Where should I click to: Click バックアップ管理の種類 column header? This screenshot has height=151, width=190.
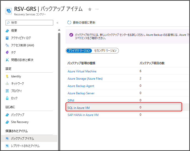tap(81, 63)
